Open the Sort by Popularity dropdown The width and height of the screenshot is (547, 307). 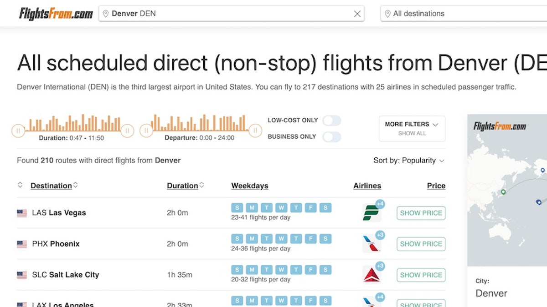(x=408, y=161)
